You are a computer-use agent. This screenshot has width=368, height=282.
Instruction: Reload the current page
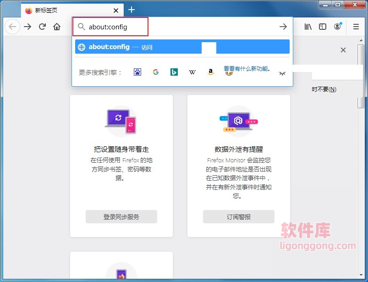point(42,27)
